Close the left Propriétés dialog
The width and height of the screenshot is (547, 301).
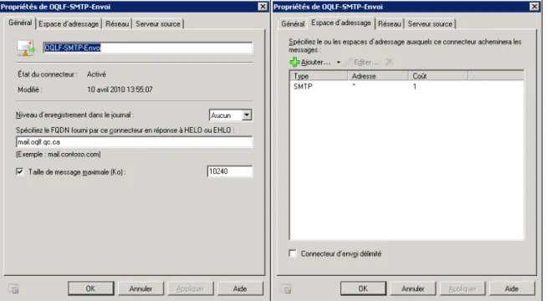263,7
